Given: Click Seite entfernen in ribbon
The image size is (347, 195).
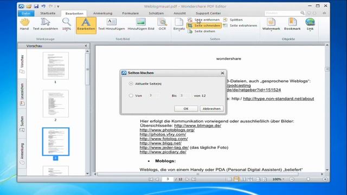Looking at the screenshot, I should tap(204, 20).
